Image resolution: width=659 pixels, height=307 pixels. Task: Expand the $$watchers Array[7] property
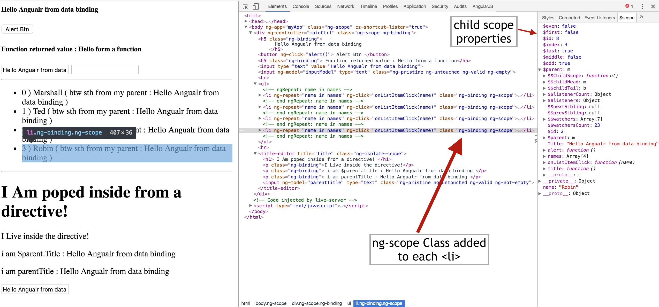pos(544,119)
